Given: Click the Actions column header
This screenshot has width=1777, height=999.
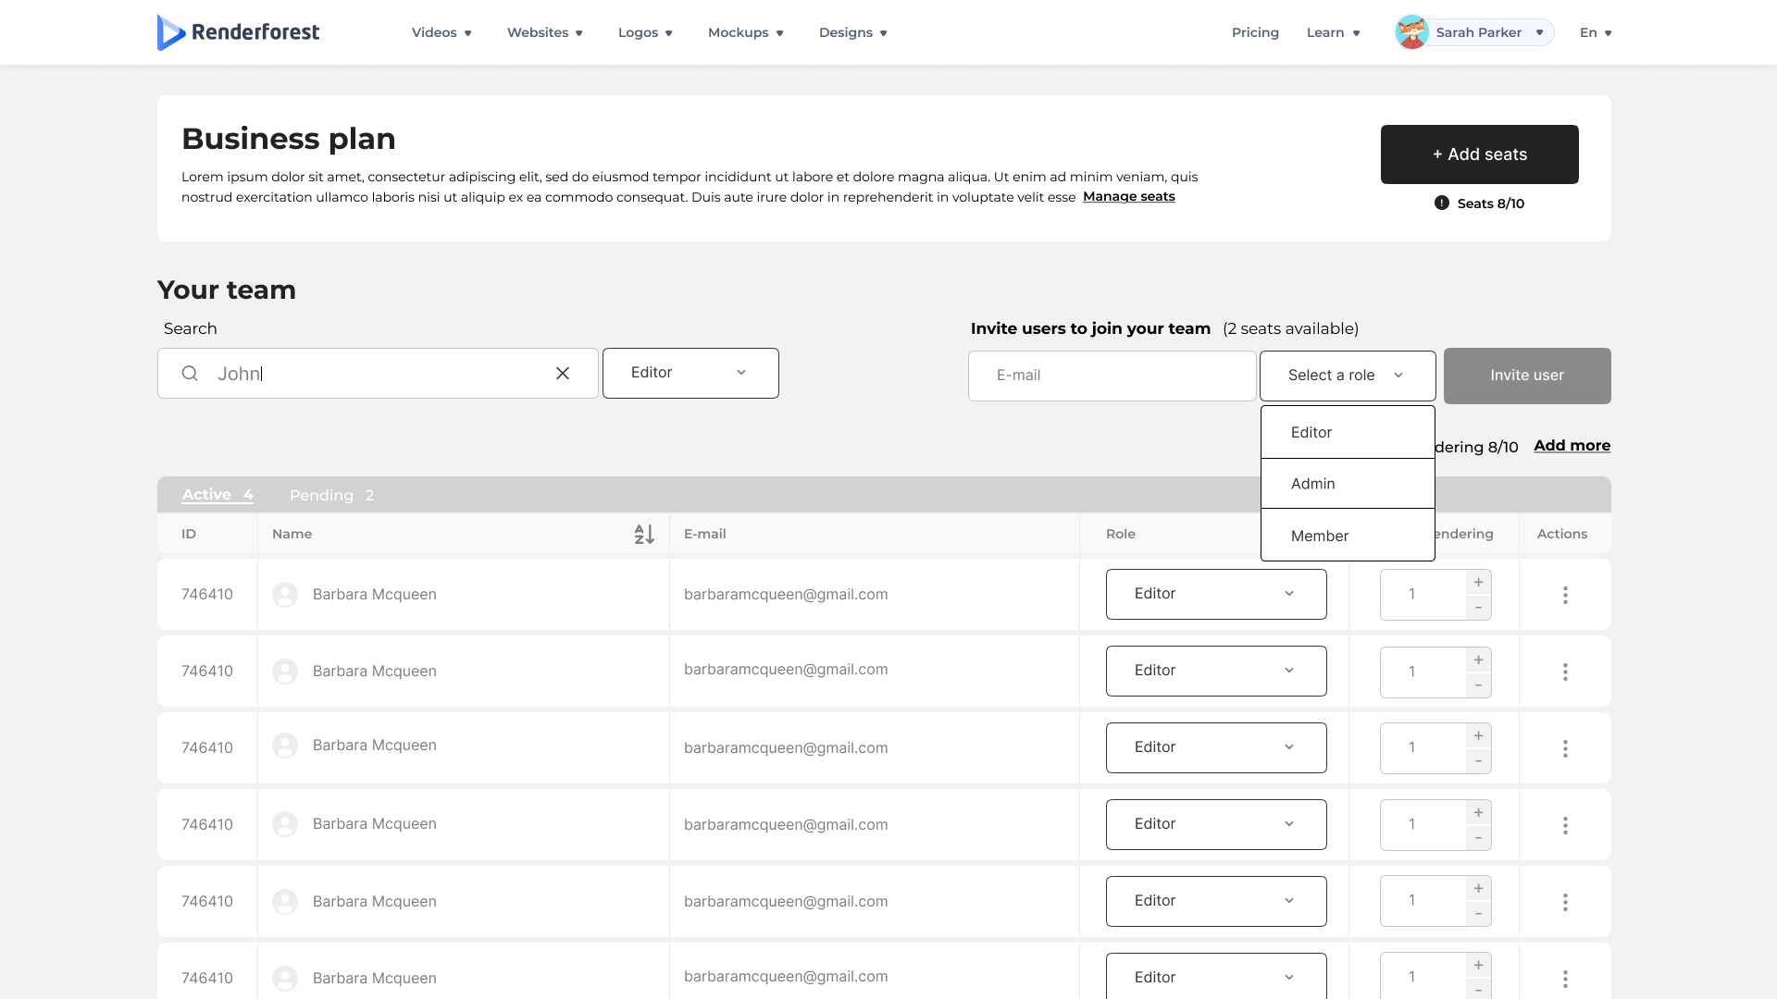Looking at the screenshot, I should point(1561,534).
